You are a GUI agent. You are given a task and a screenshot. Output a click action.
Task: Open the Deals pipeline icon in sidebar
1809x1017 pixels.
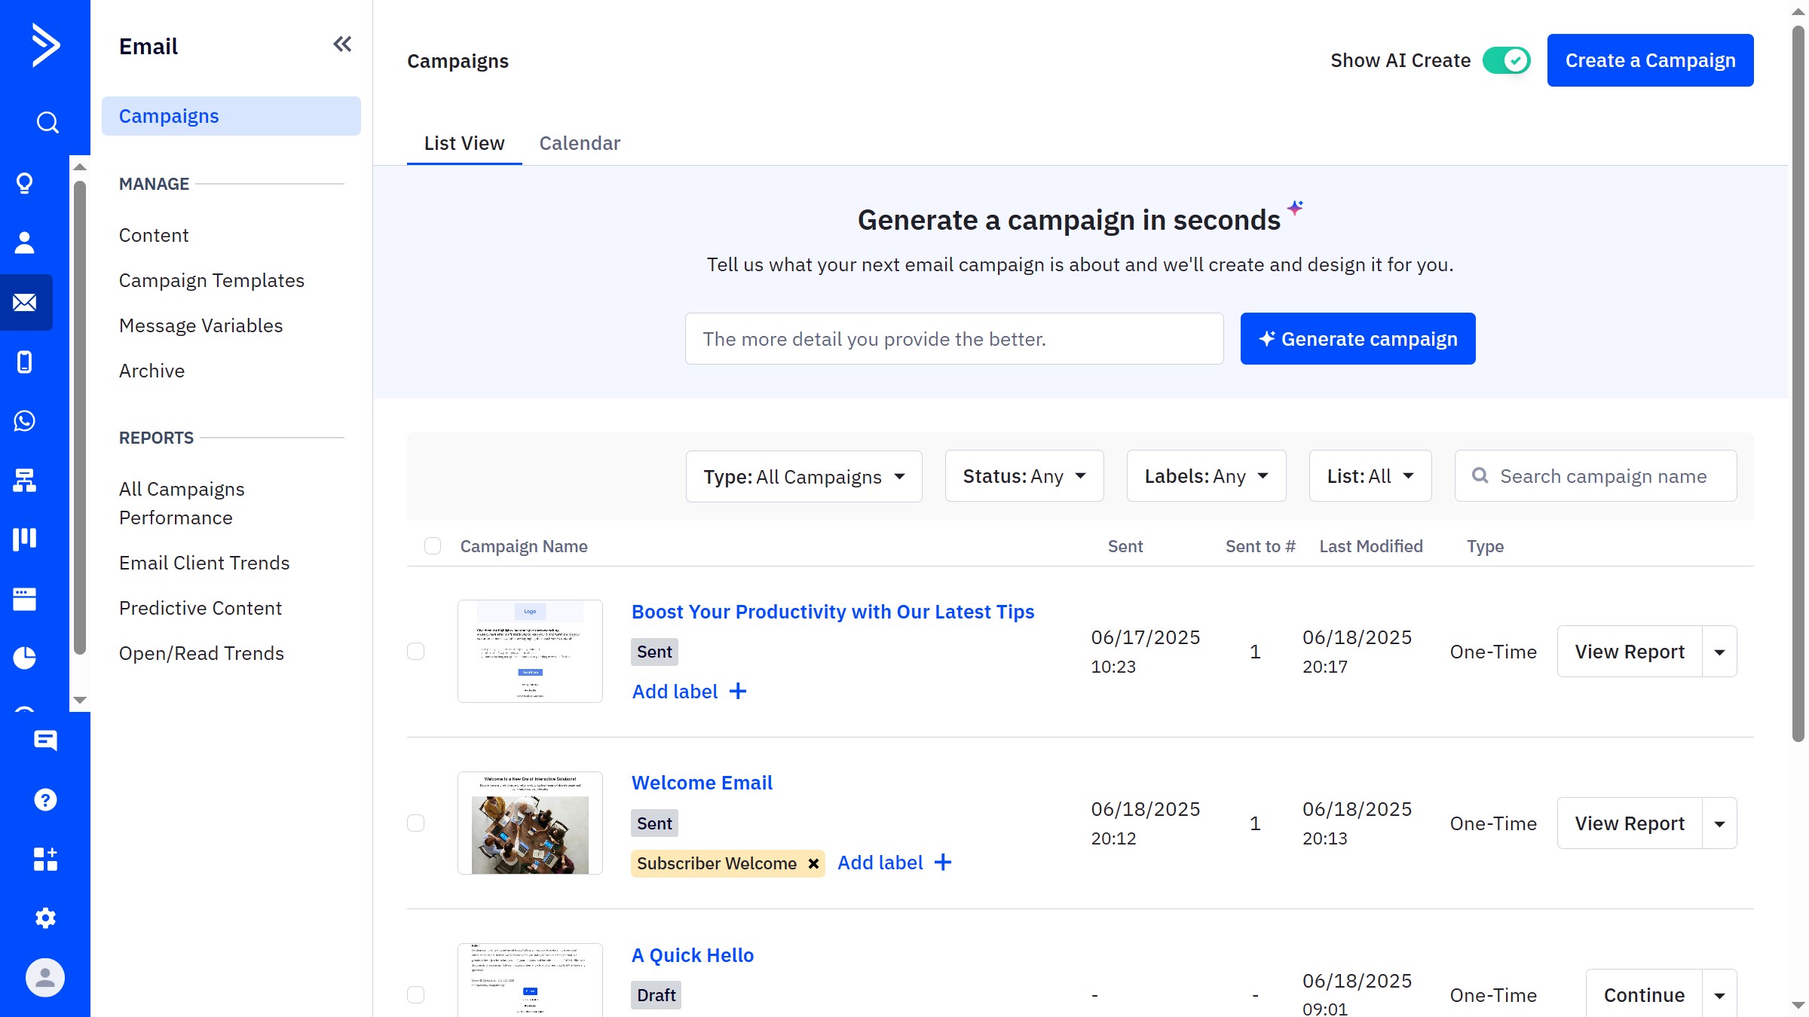[x=25, y=538]
